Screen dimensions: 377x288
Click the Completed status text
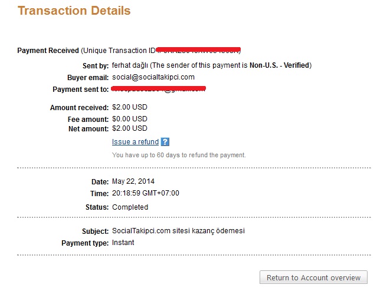click(130, 207)
